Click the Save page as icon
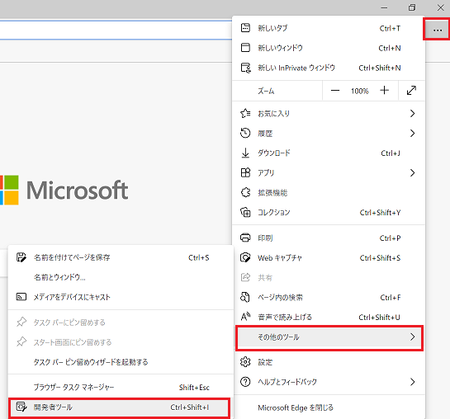 click(21, 257)
